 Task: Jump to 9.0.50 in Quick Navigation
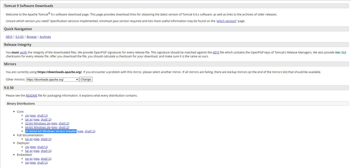click(19, 37)
